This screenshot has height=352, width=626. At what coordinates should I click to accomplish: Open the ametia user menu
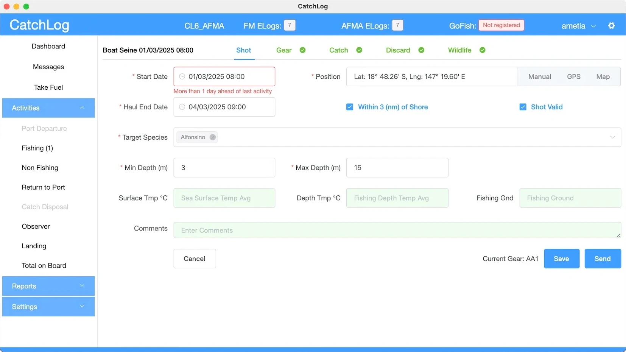coord(578,26)
